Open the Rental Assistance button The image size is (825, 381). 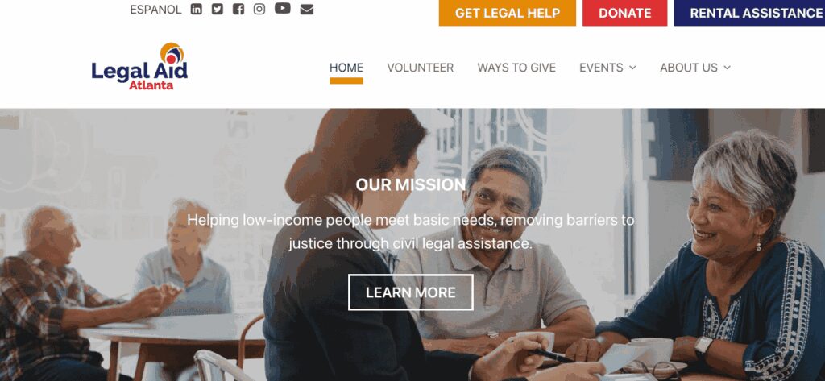point(750,13)
